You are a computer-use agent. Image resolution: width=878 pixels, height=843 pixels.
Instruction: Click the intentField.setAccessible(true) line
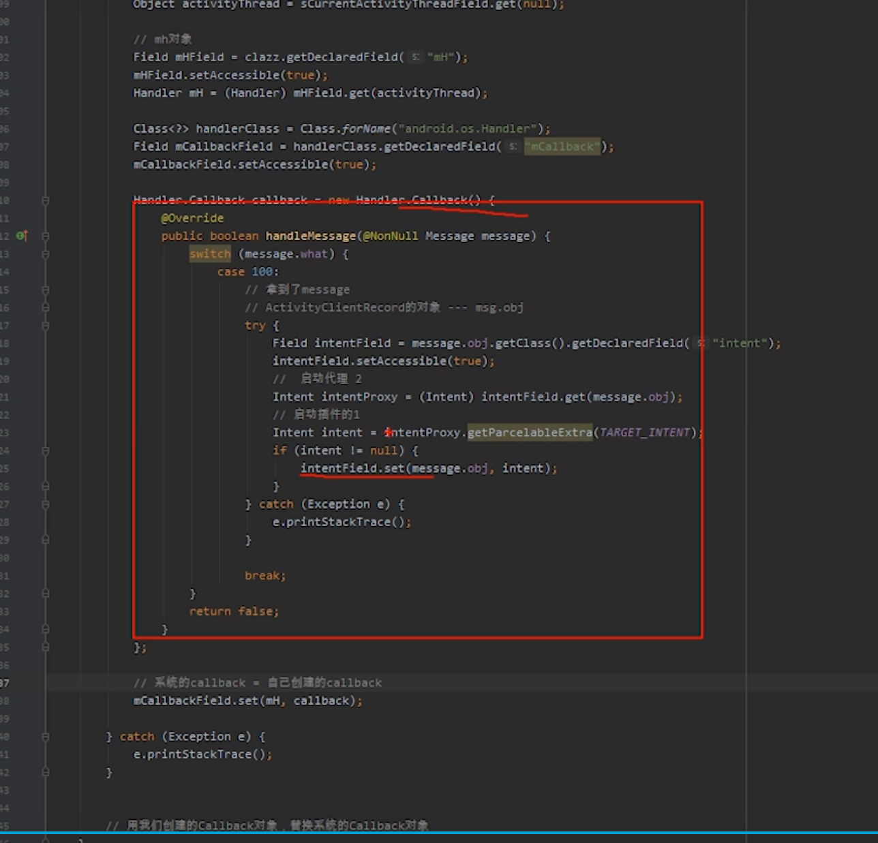[383, 361]
